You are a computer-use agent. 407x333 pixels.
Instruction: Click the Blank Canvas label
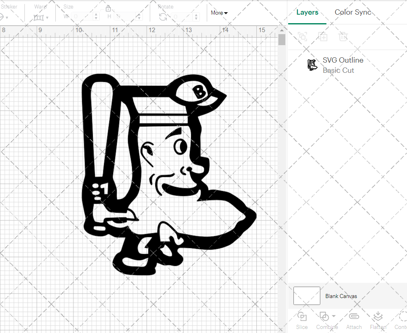coord(341,296)
